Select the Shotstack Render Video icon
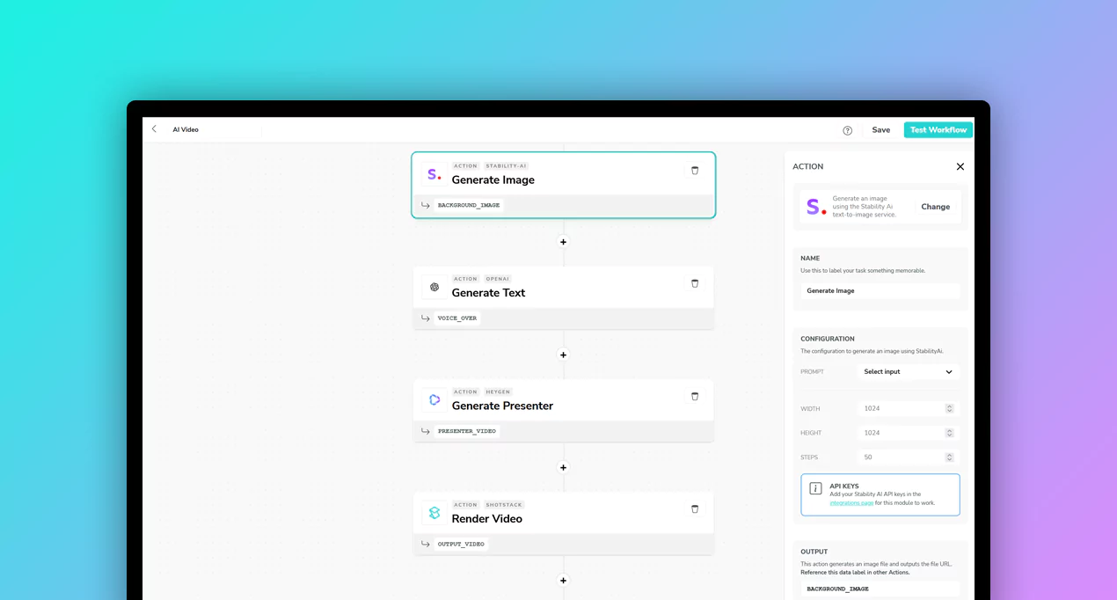Viewport: 1117px width, 600px height. pyautogui.click(x=434, y=513)
